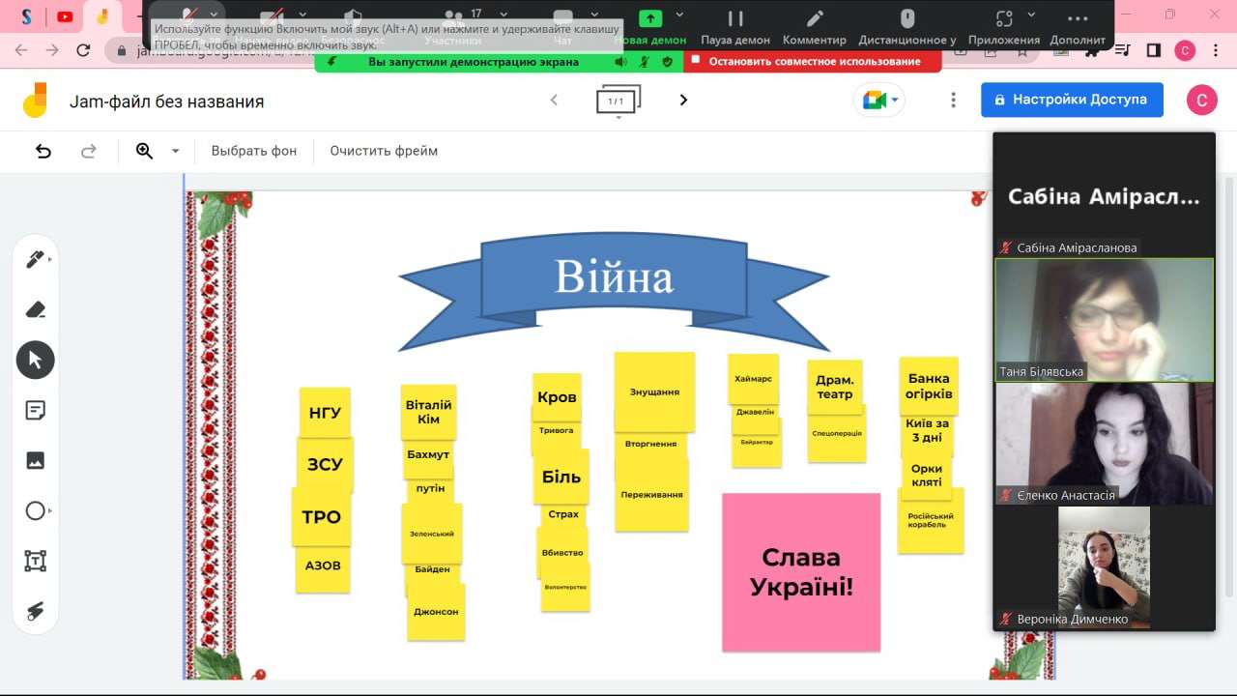
Task: Select the Eraser tool
Action: [x=35, y=309]
